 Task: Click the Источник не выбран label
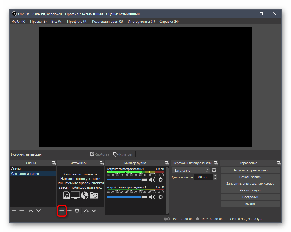[26, 154]
